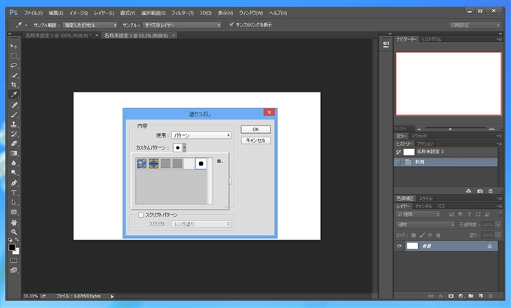Open スクリプト dropdown showing レンガ塗り
This screenshot has width=511, height=308.
pyautogui.click(x=201, y=224)
